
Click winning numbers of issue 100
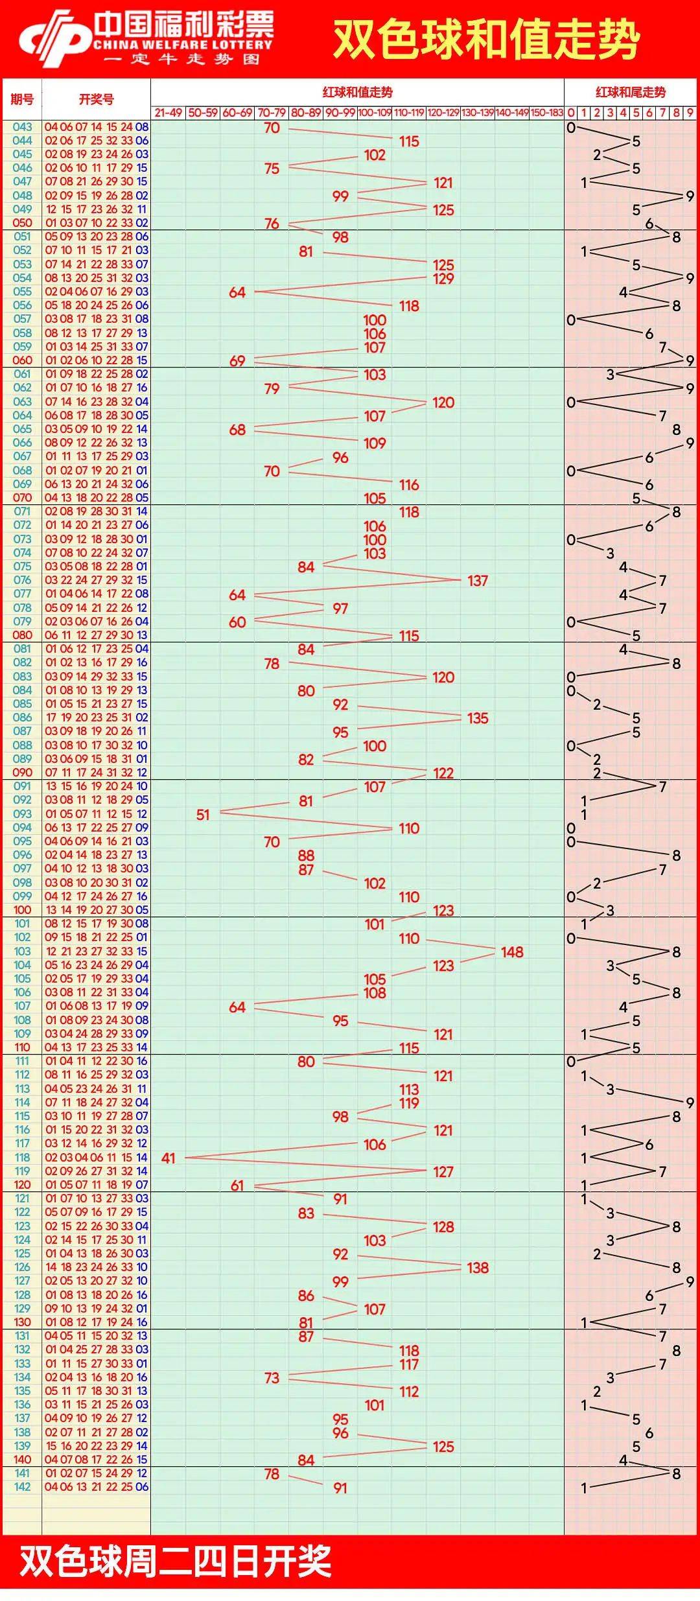(x=97, y=910)
